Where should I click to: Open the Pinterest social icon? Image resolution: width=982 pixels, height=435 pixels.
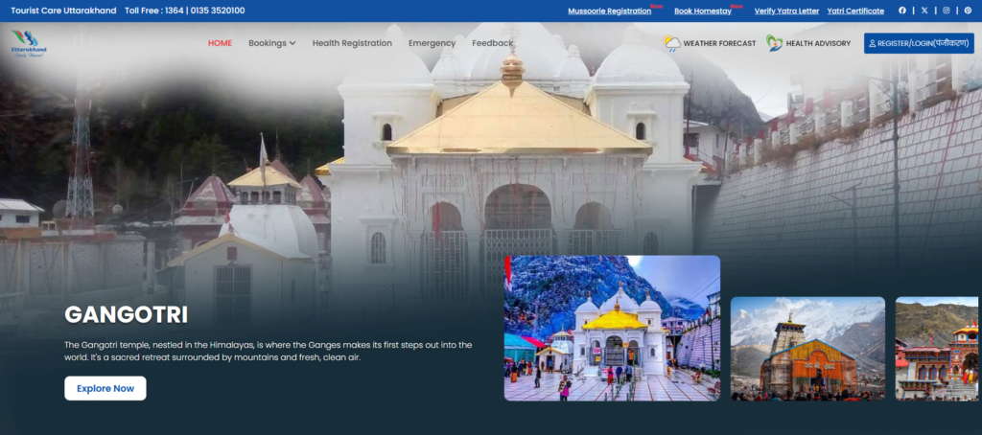point(969,11)
